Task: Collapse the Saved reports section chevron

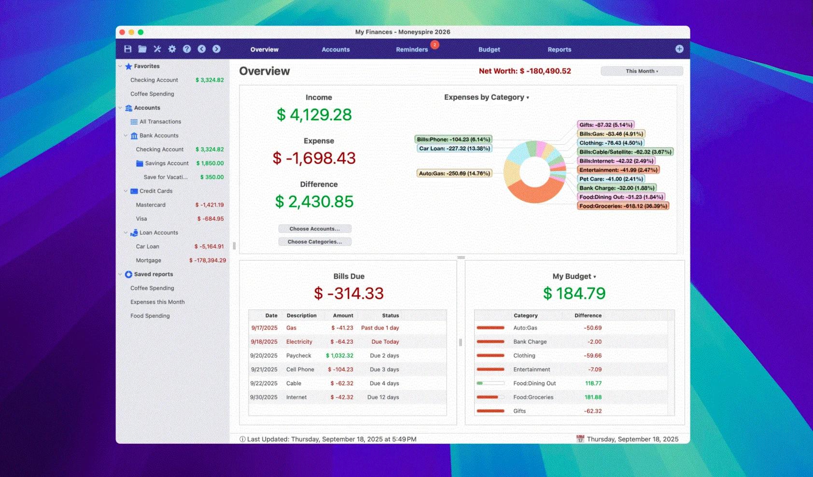Action: [120, 274]
